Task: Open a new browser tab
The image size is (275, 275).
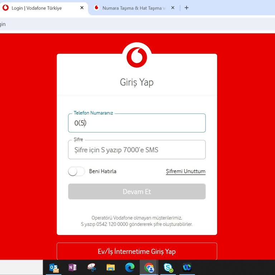Action: (187, 8)
